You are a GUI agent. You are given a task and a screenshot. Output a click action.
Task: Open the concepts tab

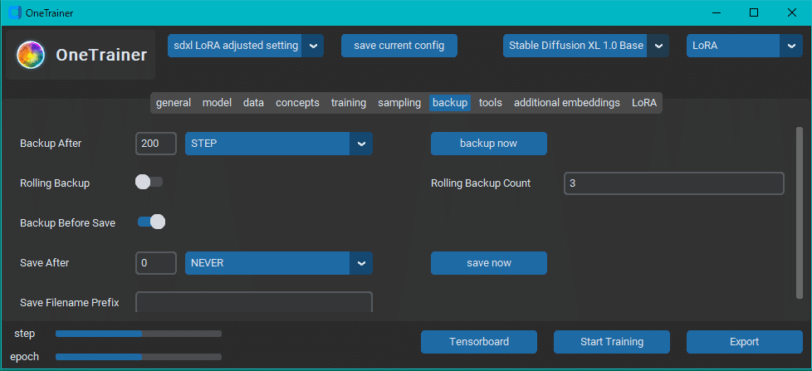[x=297, y=103]
